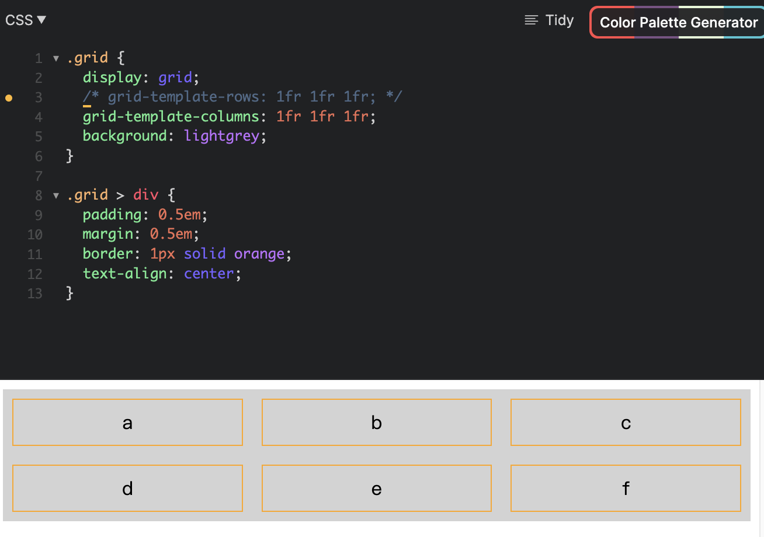Click the 'margin: 0.5em;' line
The height and width of the screenshot is (537, 764).
141,234
